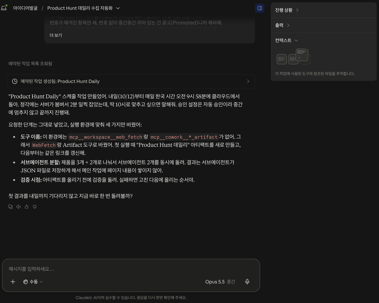Open the 아이디어발굴 project breadcrumb
Screen dimensions: 379x303
pos(25,8)
